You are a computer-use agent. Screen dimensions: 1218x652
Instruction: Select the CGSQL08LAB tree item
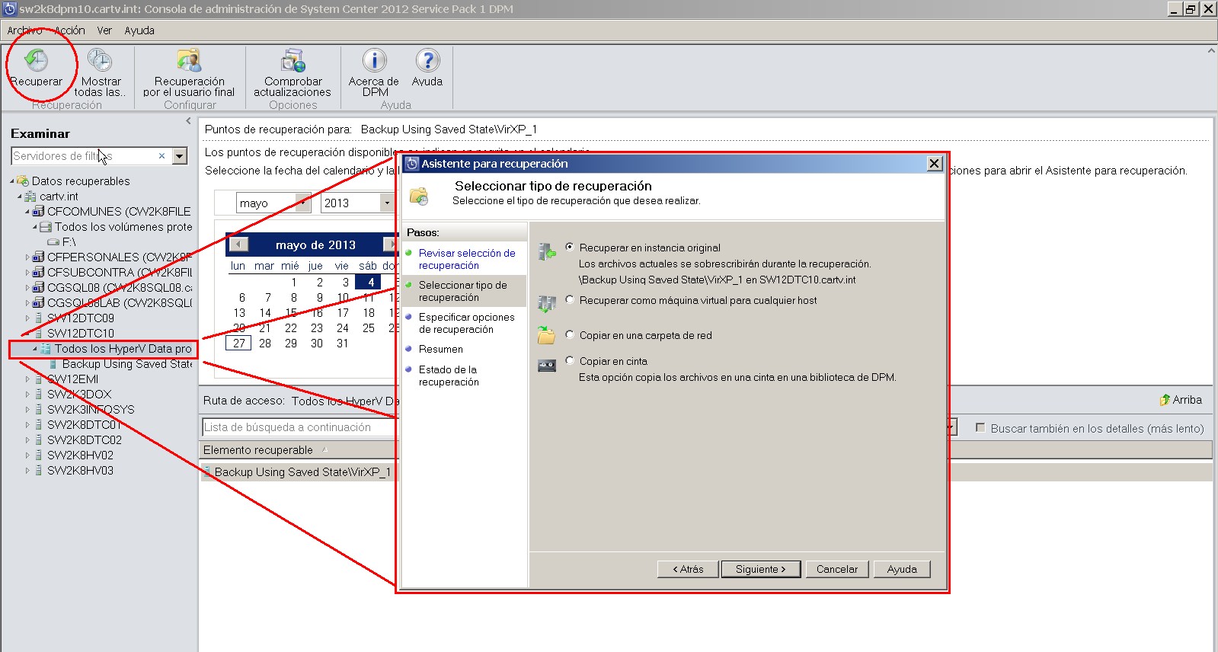coord(120,303)
